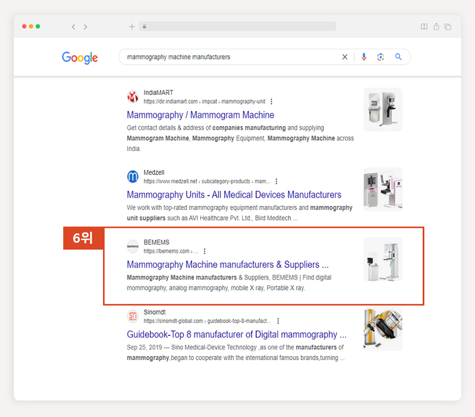This screenshot has width=475, height=417.
Task: Submit search with the magnifying glass icon
Action: click(398, 57)
